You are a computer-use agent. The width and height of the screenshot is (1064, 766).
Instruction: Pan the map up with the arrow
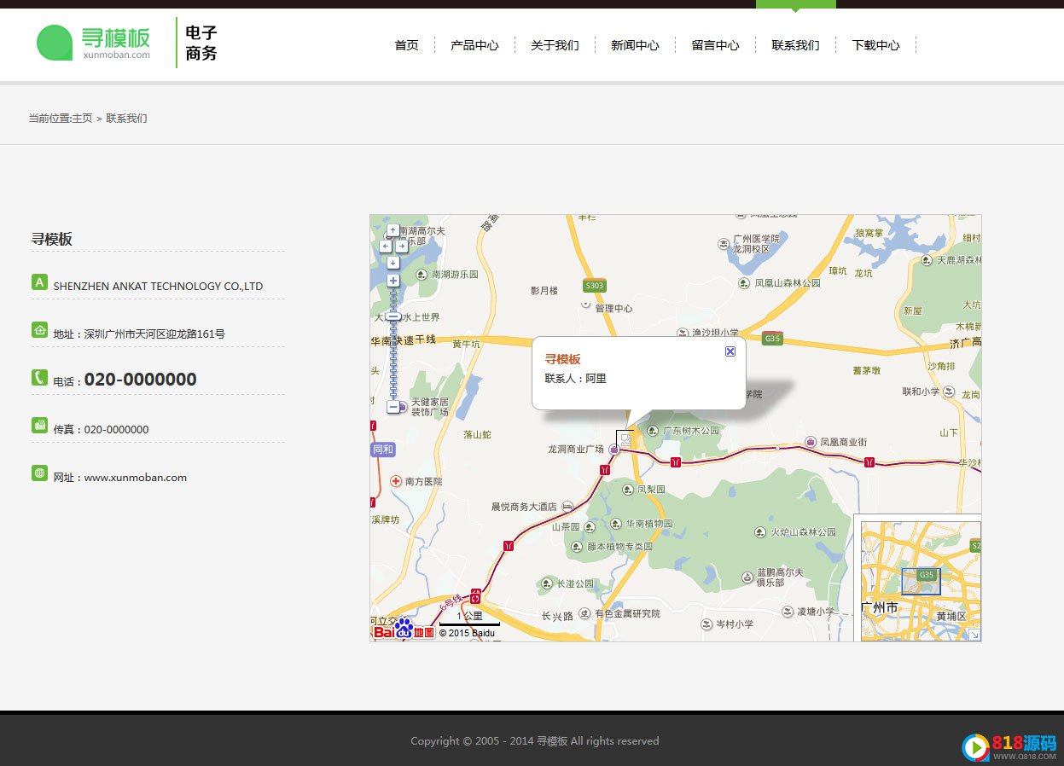(392, 230)
